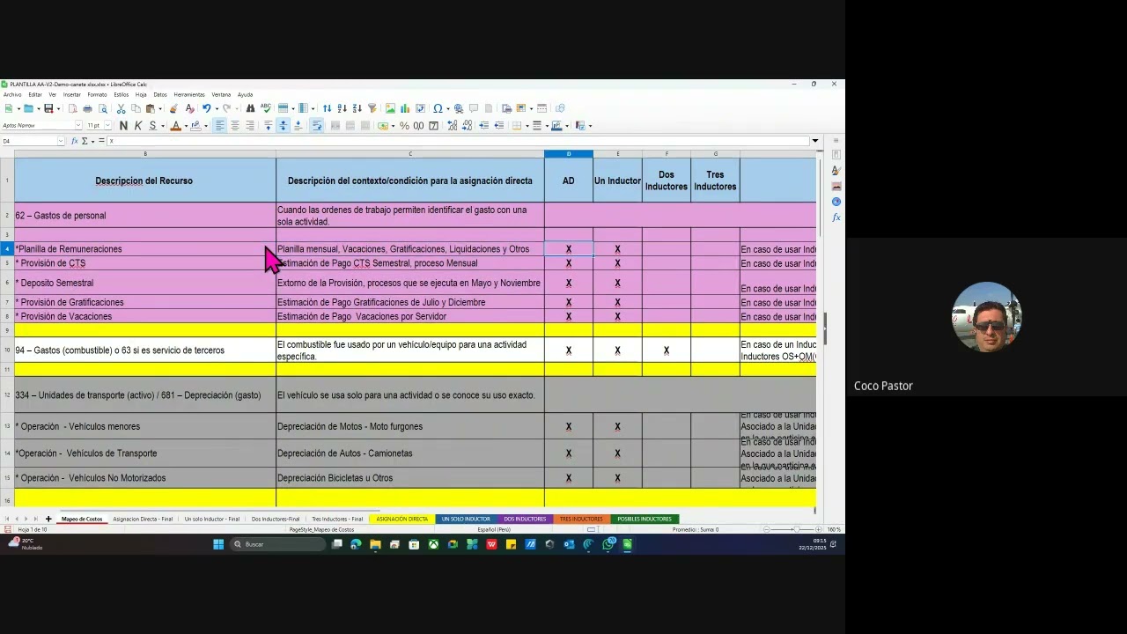Insert an image from the toolbar
The image size is (1127, 634).
pos(390,108)
